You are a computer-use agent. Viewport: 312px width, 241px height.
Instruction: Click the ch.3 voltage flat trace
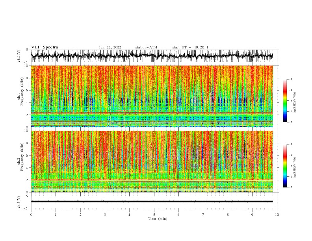[x=152, y=202]
